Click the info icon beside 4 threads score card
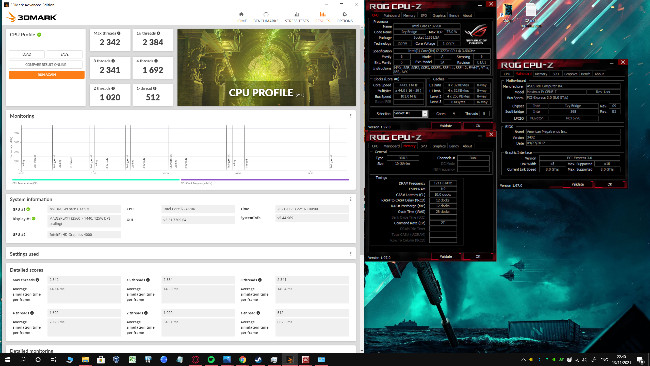Viewport: 650px width, 366px height. click(156, 61)
